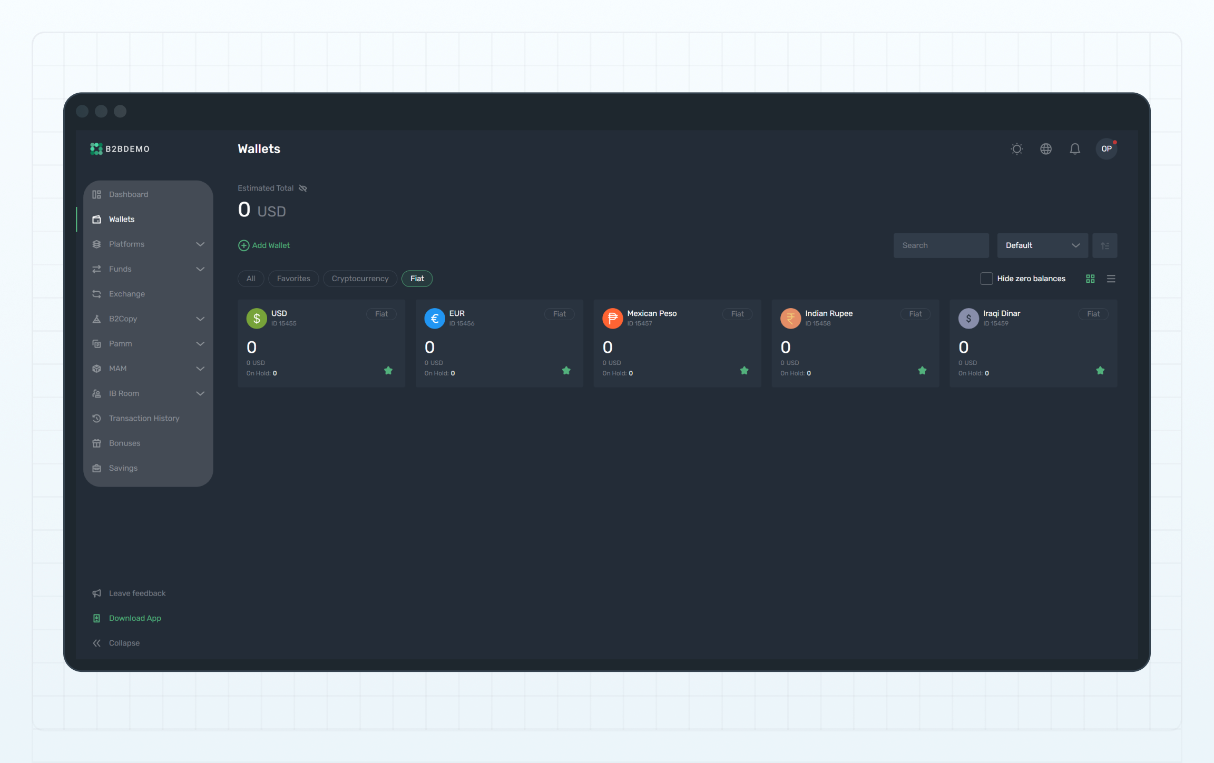Click the B2BDEMO logo
Viewport: 1214px width, 763px height.
click(x=120, y=149)
